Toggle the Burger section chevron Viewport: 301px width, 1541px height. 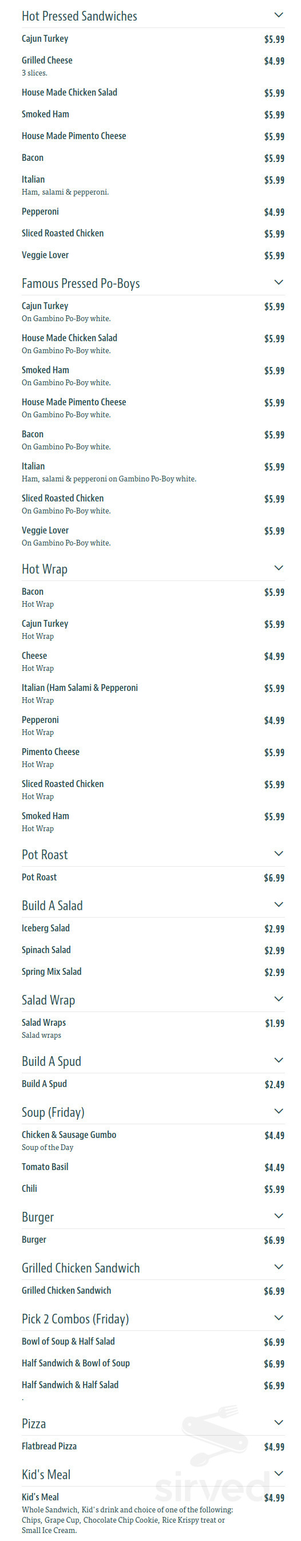pyautogui.click(x=278, y=1216)
